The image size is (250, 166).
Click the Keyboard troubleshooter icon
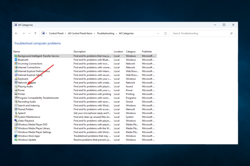[16, 79]
